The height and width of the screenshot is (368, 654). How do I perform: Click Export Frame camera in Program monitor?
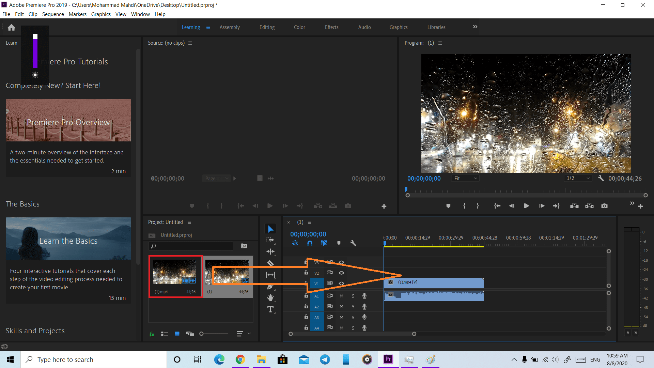(604, 206)
